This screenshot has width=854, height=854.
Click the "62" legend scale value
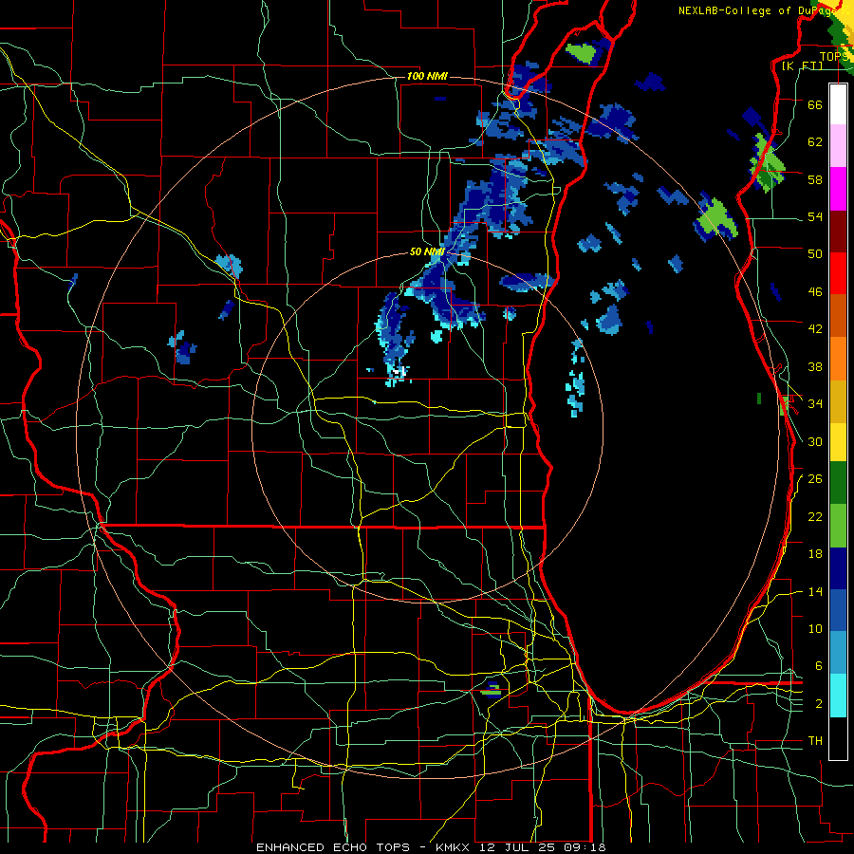click(815, 142)
